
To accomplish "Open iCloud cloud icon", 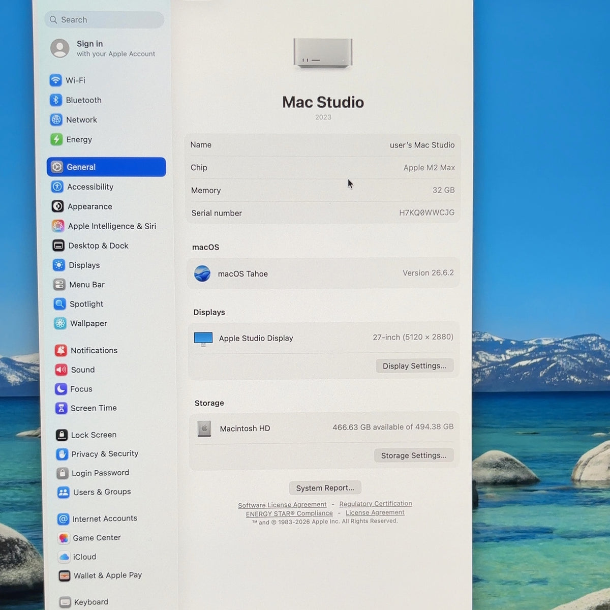I will (x=64, y=557).
